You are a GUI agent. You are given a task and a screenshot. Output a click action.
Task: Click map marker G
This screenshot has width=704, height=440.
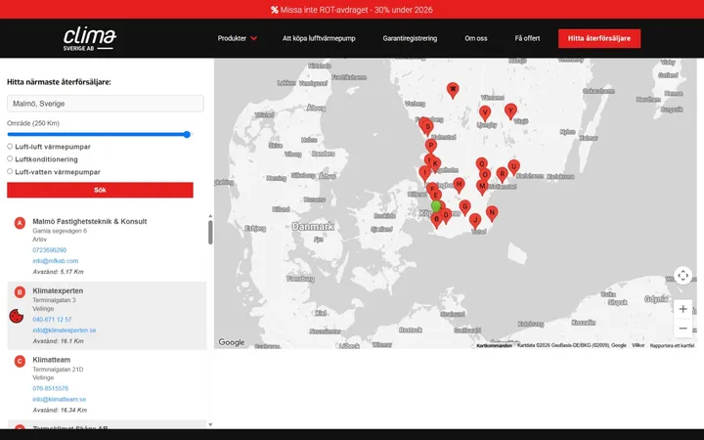[464, 207]
